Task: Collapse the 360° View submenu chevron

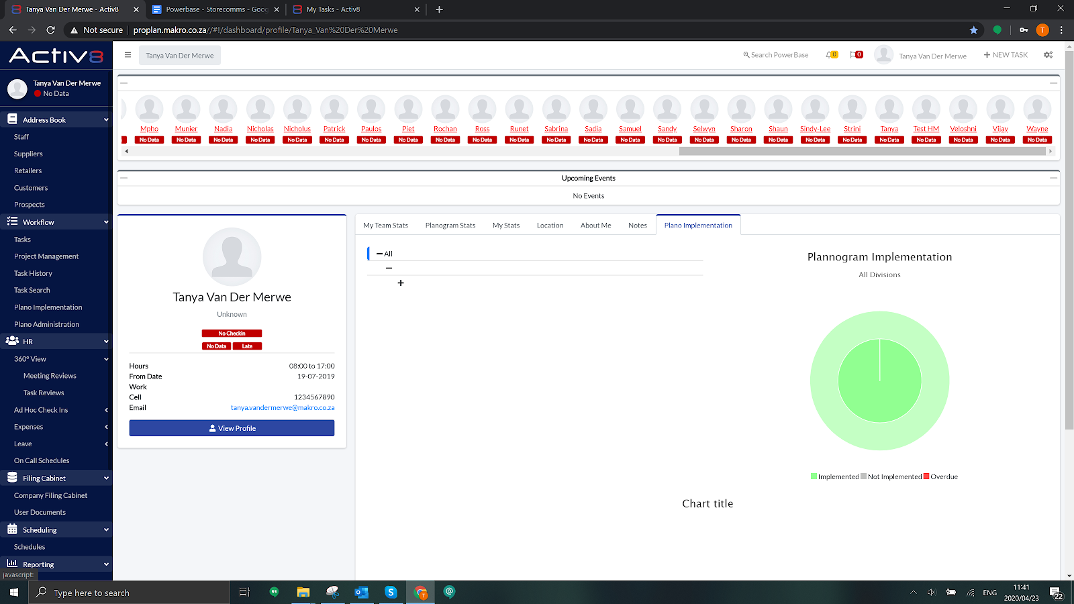Action: (x=106, y=359)
